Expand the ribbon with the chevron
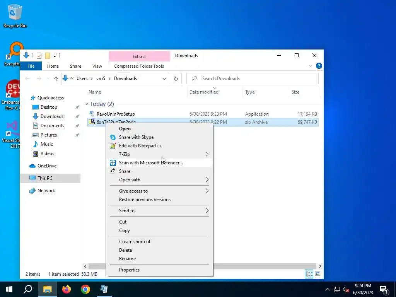Image resolution: width=396 pixels, height=297 pixels. 311,66
